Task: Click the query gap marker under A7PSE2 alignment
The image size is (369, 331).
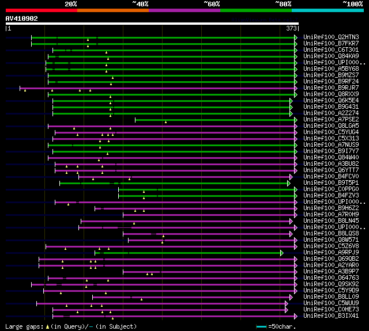Action: 165,122
